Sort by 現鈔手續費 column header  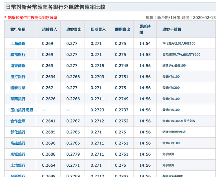click(x=172, y=29)
